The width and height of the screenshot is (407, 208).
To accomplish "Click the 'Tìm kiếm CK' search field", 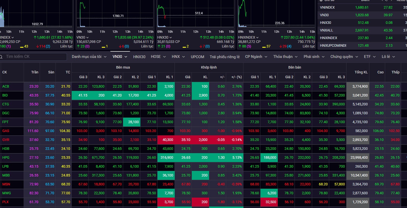I will tap(33, 57).
